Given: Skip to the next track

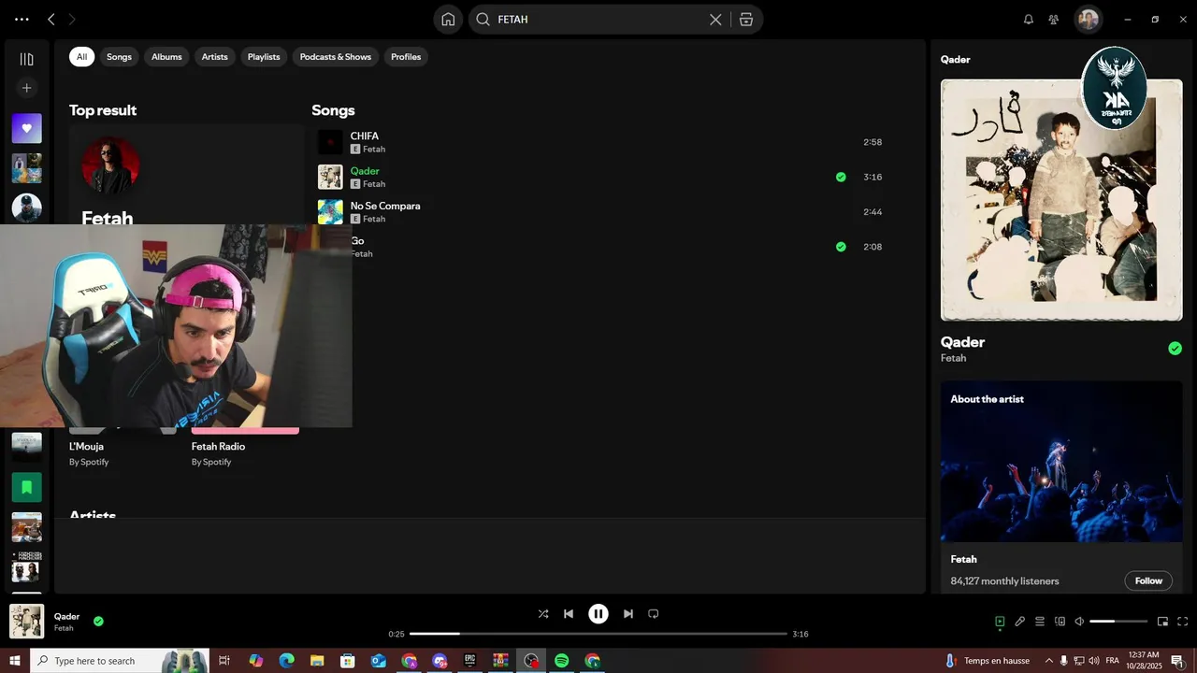Looking at the screenshot, I should (x=628, y=614).
